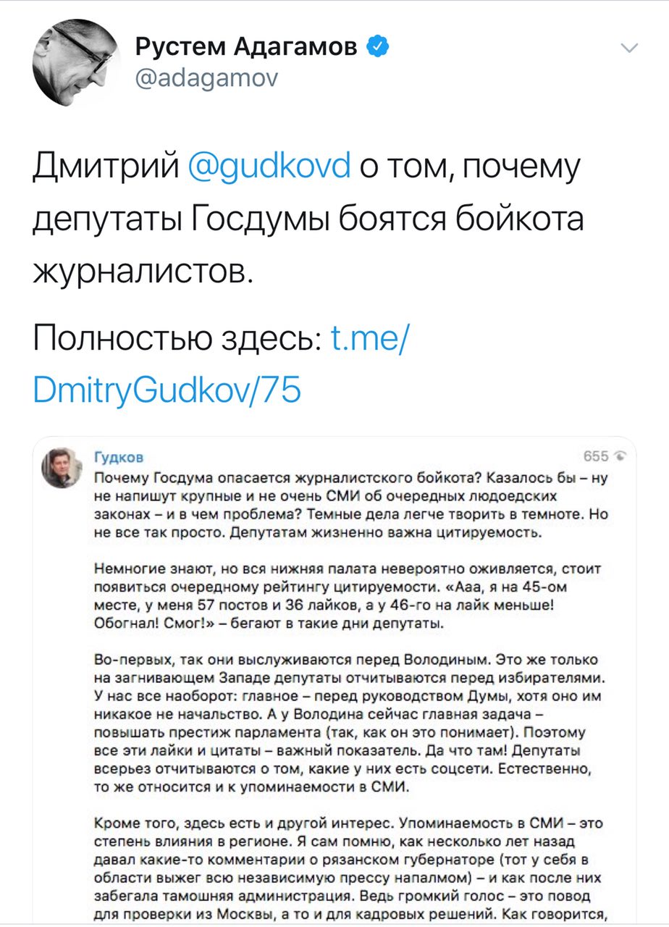
Task: Click the paragraph starting Почему Госдума опасается
Action: pos(348,507)
